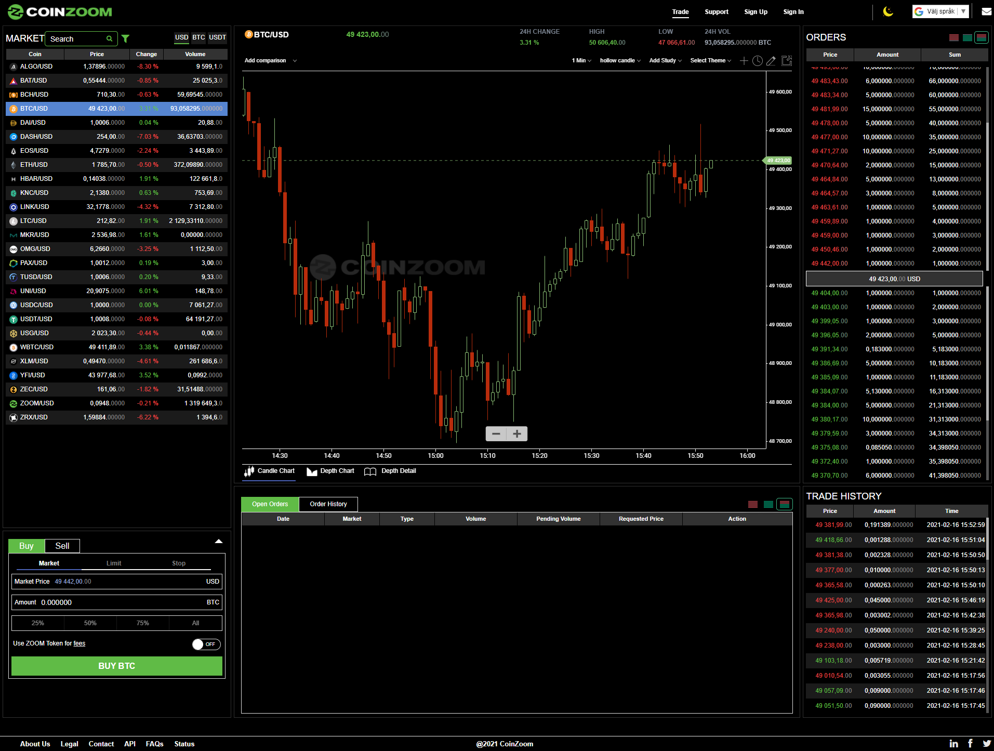Add crosshair using plus icon on chart toolbar
Screen dimensions: 994x751
[744, 61]
